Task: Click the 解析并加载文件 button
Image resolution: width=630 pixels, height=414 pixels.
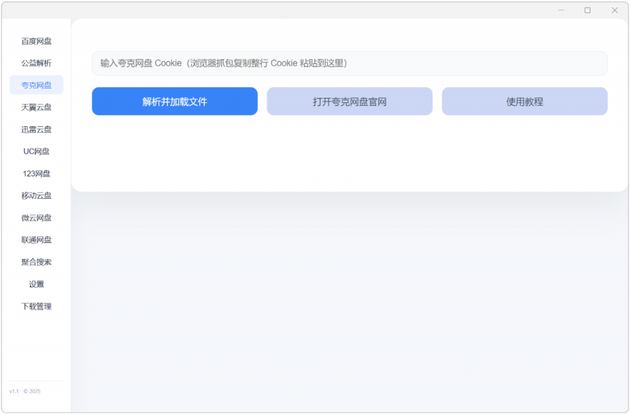Action: 175,102
